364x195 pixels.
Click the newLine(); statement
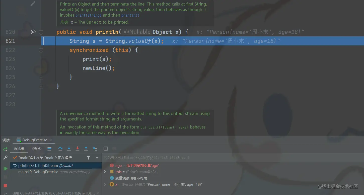click(99, 68)
